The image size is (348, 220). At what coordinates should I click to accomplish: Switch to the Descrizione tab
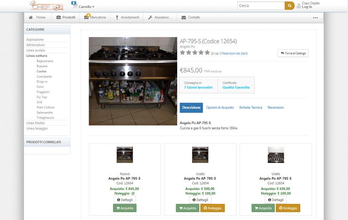click(x=191, y=108)
